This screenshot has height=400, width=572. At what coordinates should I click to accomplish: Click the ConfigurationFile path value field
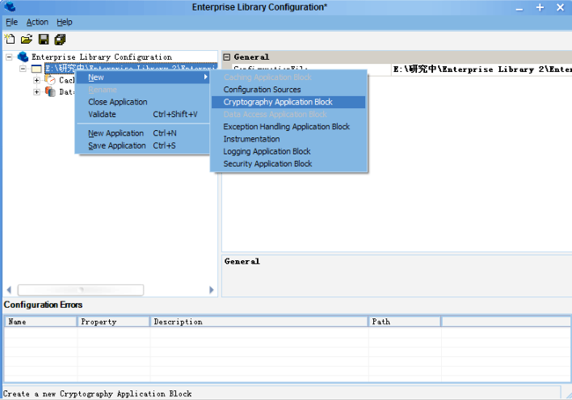[x=481, y=69]
